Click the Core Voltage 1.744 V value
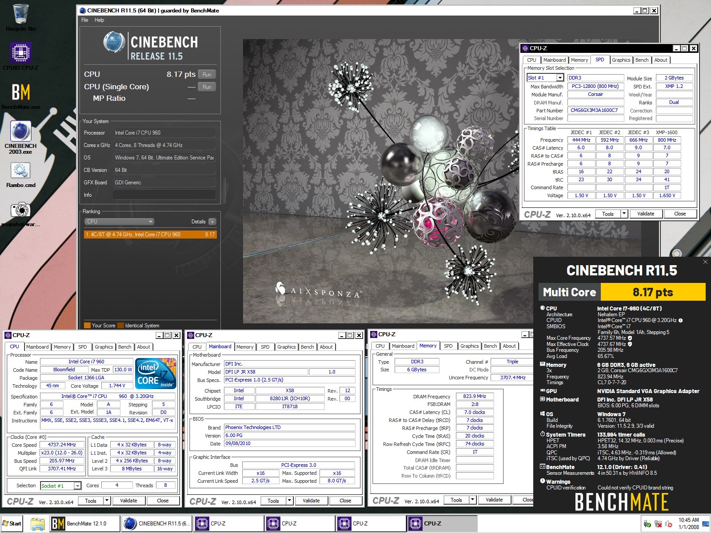The width and height of the screenshot is (711, 533). pyautogui.click(x=117, y=386)
